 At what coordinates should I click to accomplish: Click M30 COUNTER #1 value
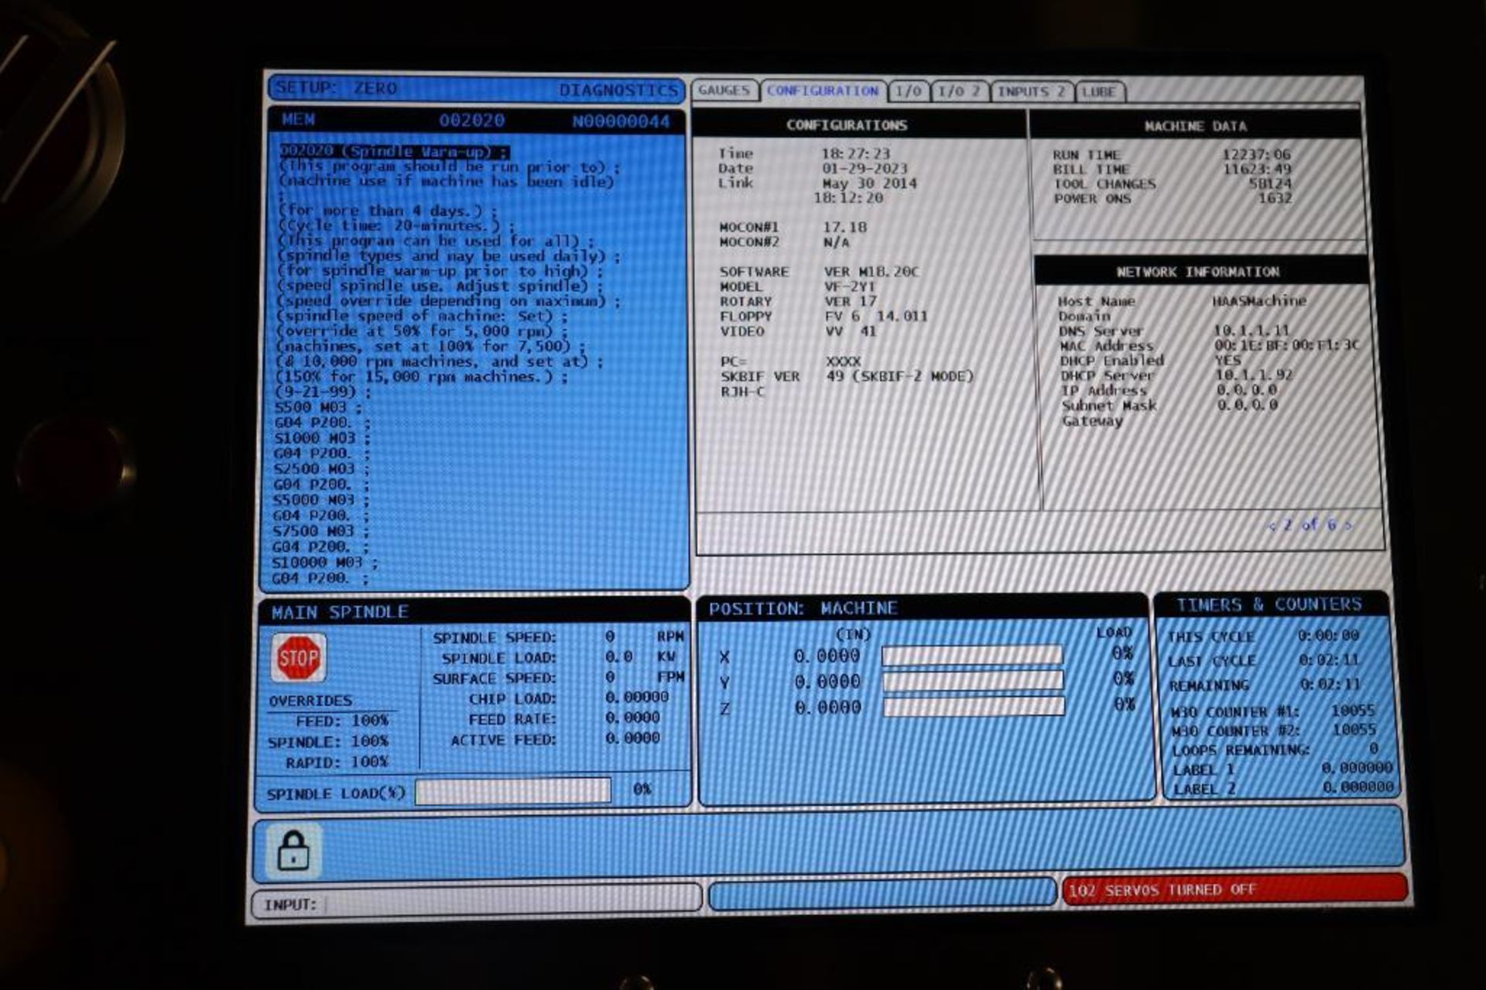[1353, 711]
